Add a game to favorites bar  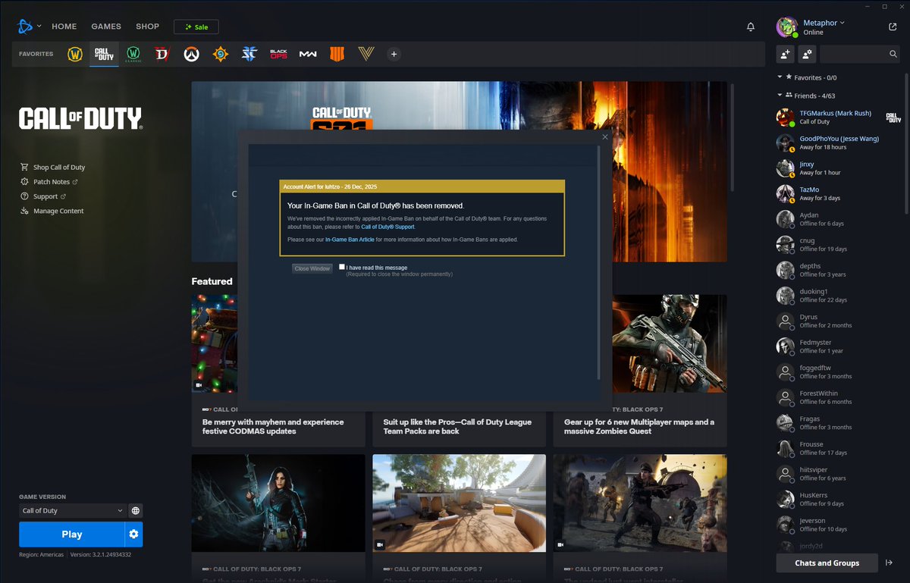(x=394, y=54)
